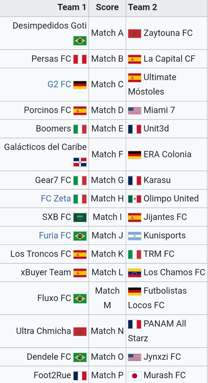Click the Italian flag beside TRM FC
This screenshot has height=383, width=208.
(x=134, y=254)
